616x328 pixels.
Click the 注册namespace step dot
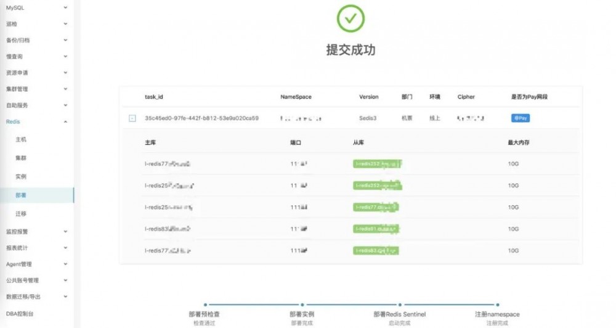pyautogui.click(x=497, y=305)
